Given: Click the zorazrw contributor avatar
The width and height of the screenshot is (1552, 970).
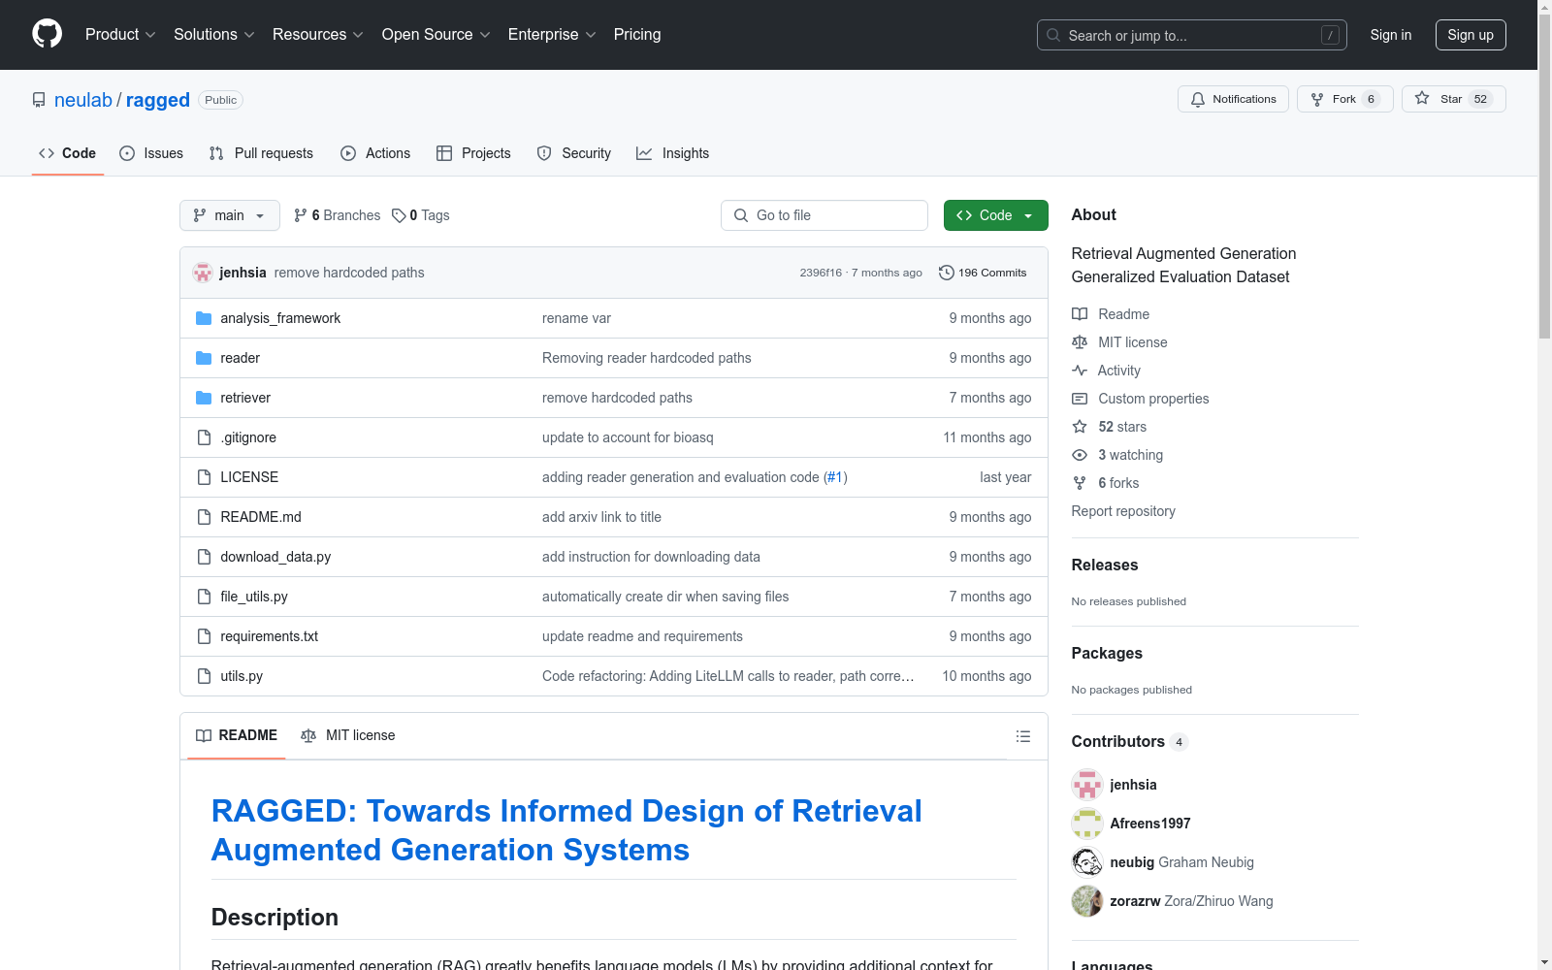Looking at the screenshot, I should click(1087, 901).
